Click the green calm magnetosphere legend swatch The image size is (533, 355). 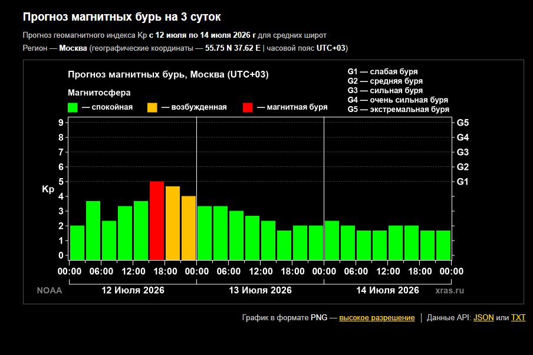(73, 107)
